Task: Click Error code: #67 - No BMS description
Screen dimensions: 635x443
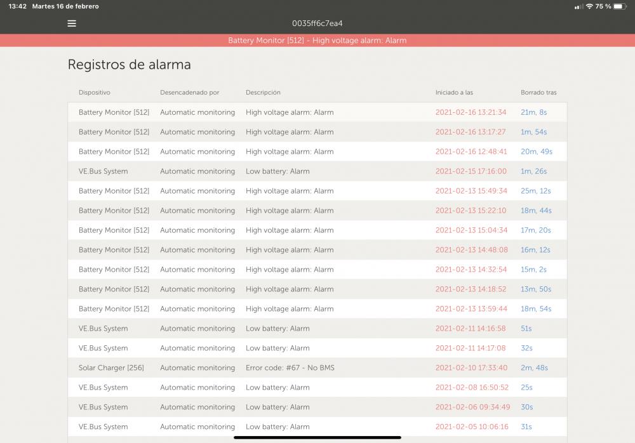Action: (290, 367)
